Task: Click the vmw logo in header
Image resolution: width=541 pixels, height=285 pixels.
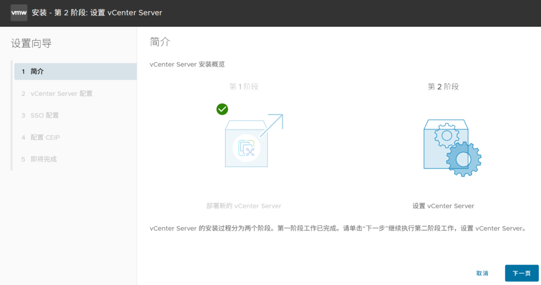Action: pos(19,13)
